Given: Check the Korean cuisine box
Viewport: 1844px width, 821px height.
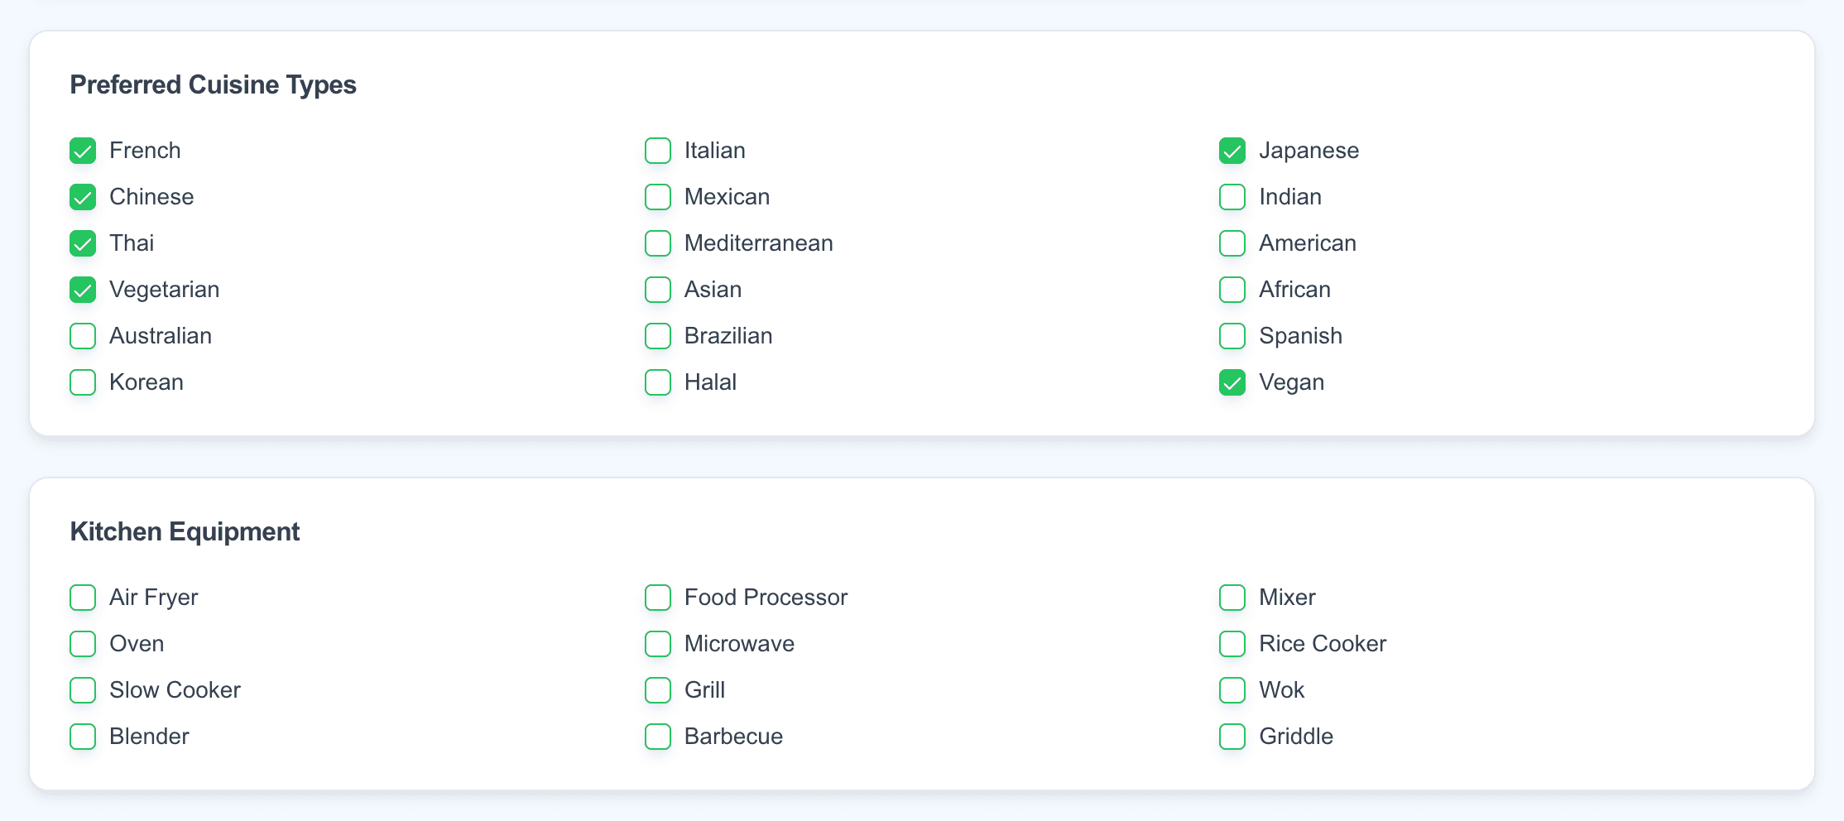Looking at the screenshot, I should [83, 382].
